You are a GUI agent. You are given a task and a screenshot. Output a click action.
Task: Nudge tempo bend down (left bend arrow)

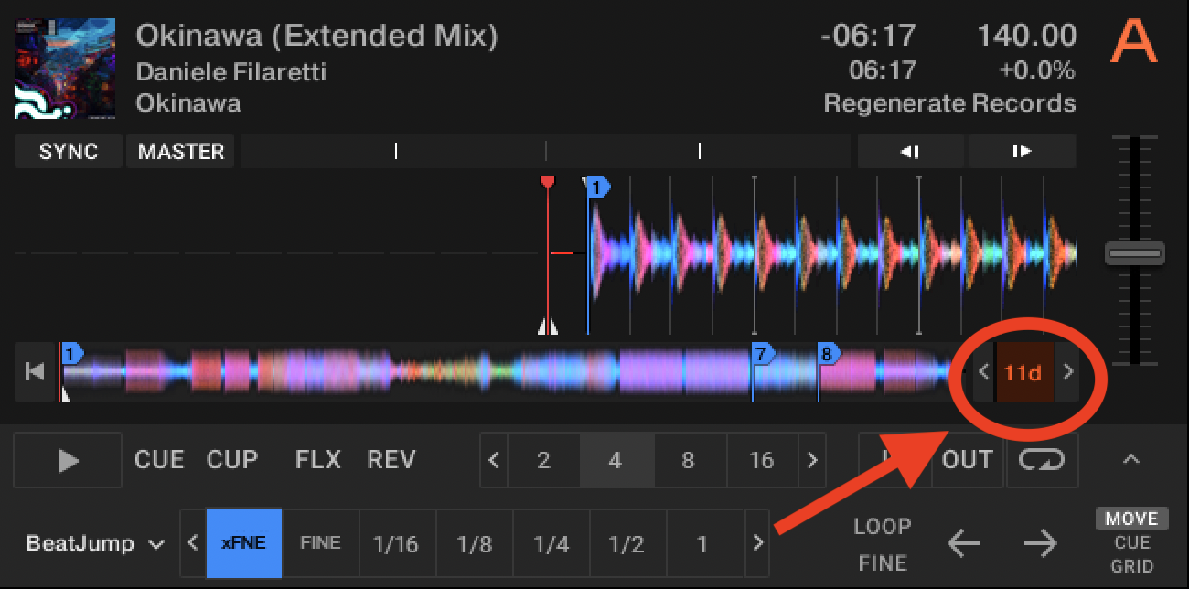tap(911, 152)
